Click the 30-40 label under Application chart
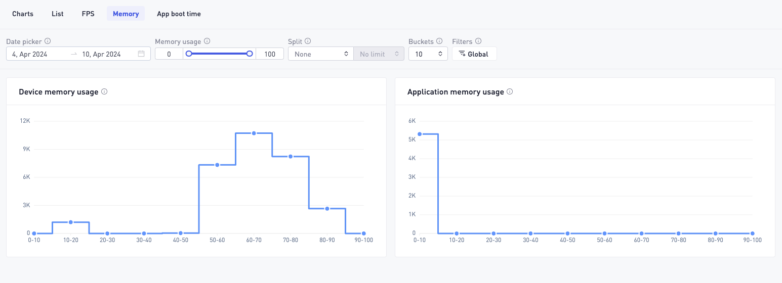 click(x=530, y=240)
